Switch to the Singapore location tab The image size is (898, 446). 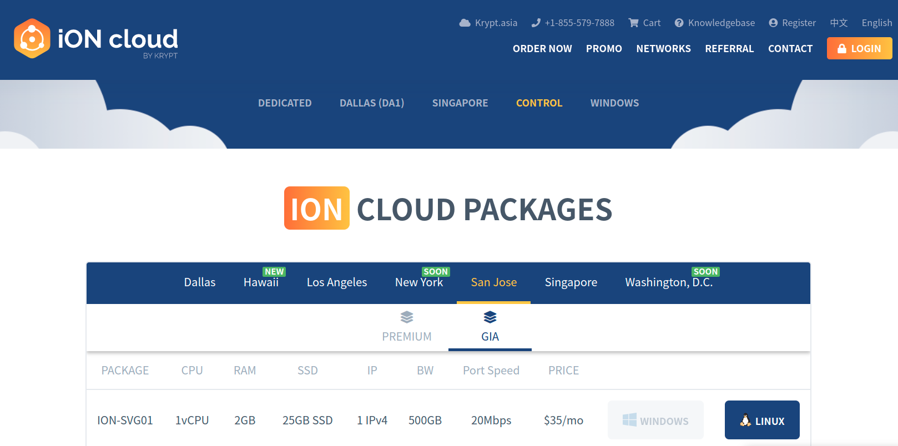point(571,282)
